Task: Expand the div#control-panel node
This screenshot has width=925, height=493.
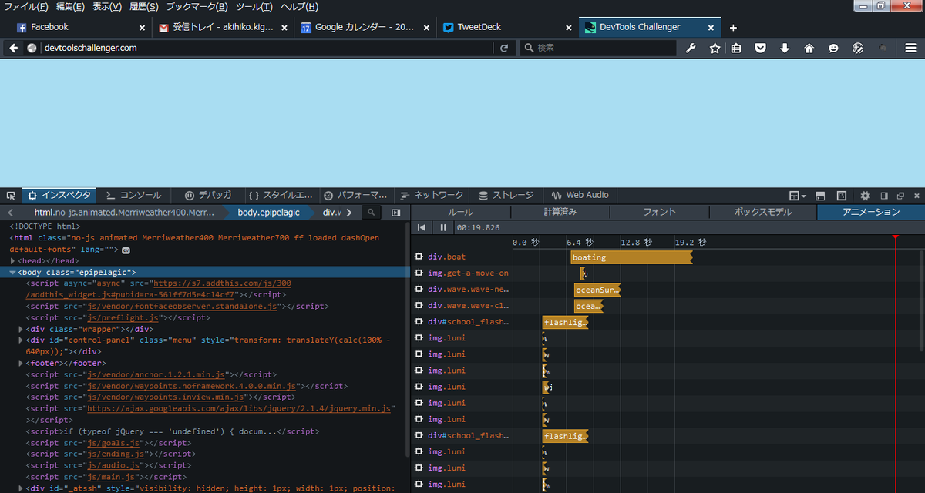Action: click(21, 340)
